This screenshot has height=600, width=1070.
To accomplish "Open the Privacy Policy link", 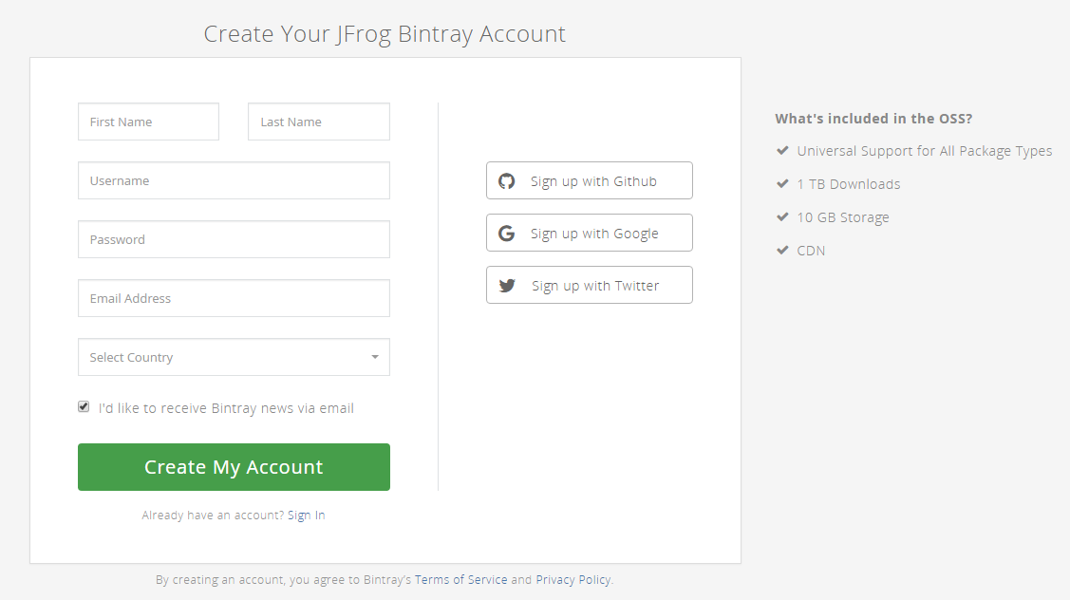I will [x=573, y=579].
